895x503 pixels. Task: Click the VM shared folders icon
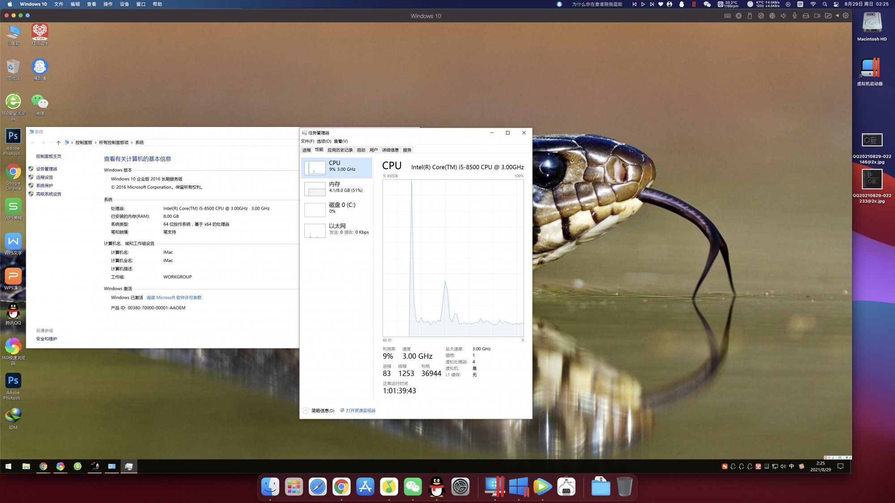pos(828,16)
